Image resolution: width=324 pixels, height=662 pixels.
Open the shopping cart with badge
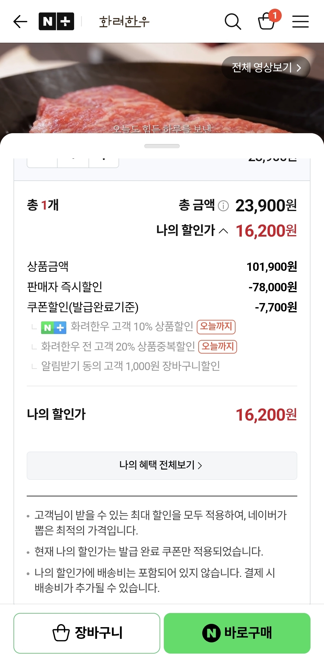[x=267, y=21]
